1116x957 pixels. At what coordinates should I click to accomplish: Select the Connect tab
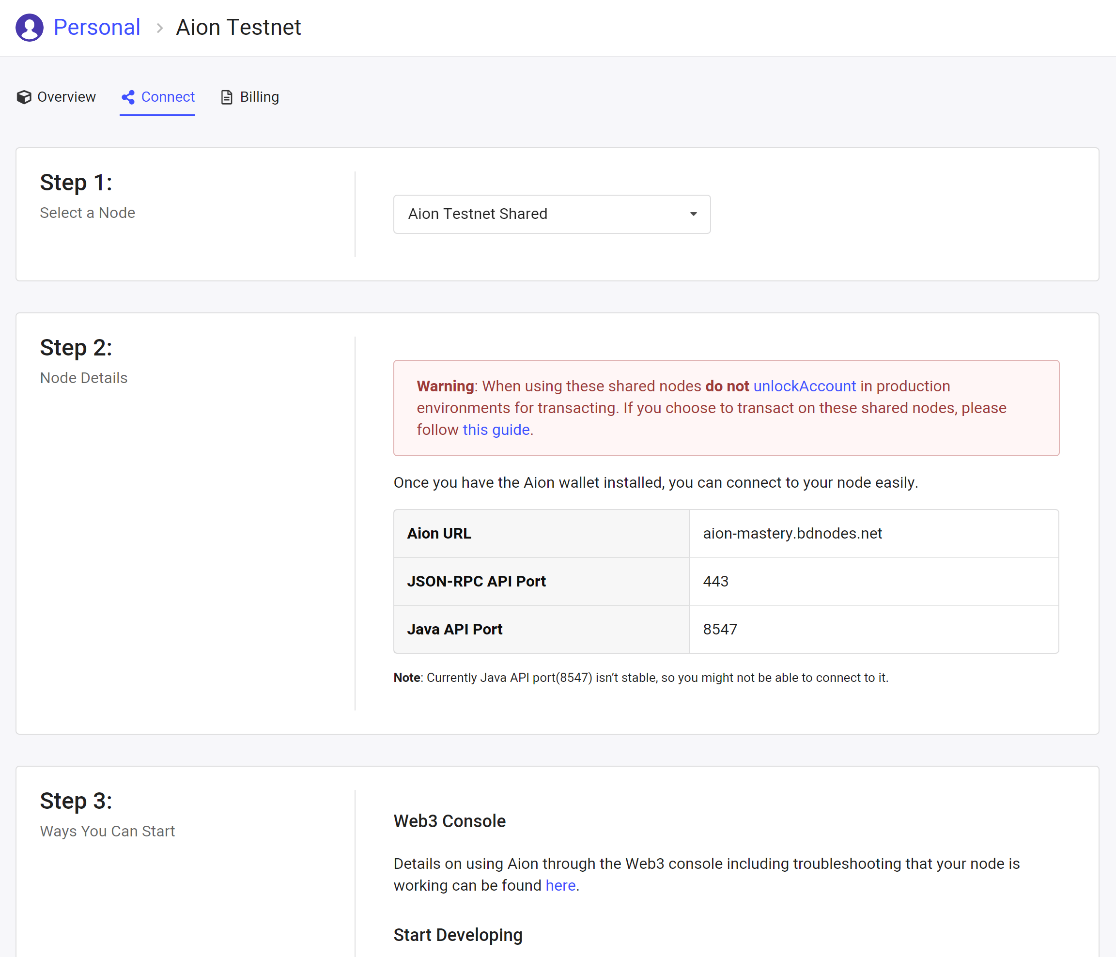pyautogui.click(x=168, y=97)
